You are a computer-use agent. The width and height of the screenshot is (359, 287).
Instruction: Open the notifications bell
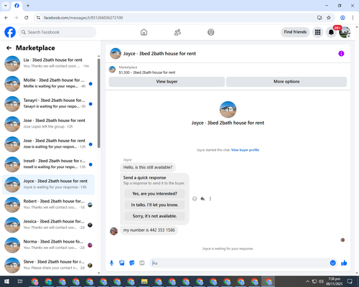(331, 32)
